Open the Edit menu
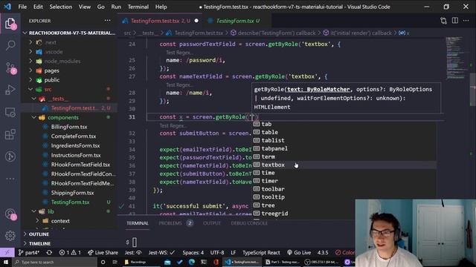 (x=38, y=7)
